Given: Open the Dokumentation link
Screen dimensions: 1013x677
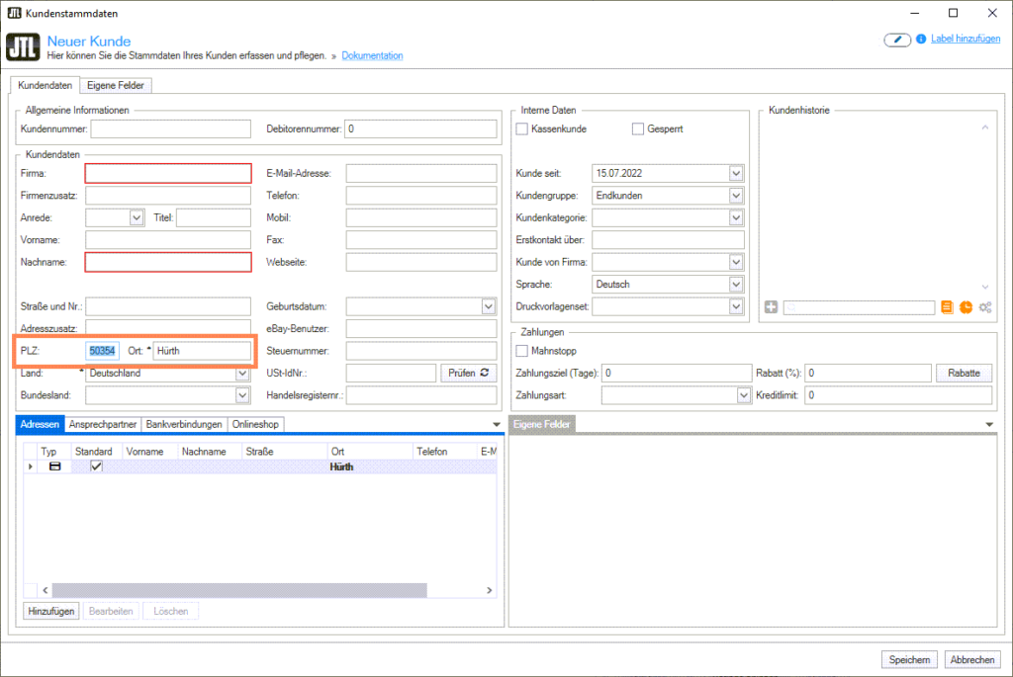Looking at the screenshot, I should click(372, 56).
